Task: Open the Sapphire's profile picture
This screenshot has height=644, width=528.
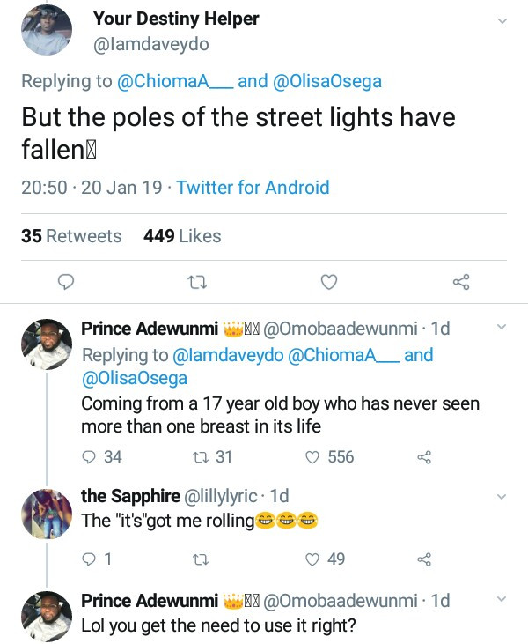Action: pyautogui.click(x=46, y=514)
